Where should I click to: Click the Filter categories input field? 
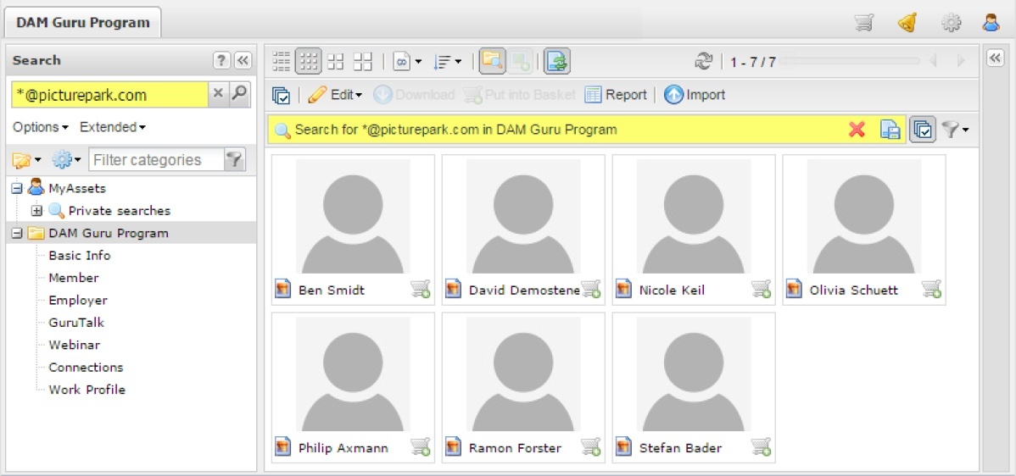click(x=156, y=160)
